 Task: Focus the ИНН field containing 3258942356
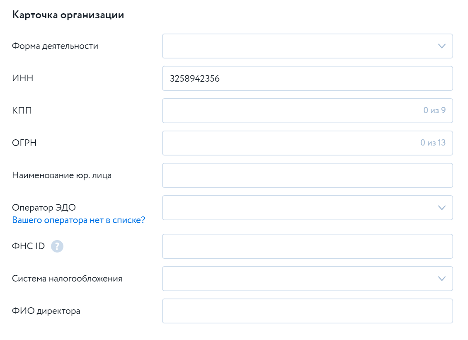307,78
